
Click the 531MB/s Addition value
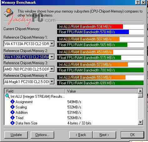[x=74, y=113]
